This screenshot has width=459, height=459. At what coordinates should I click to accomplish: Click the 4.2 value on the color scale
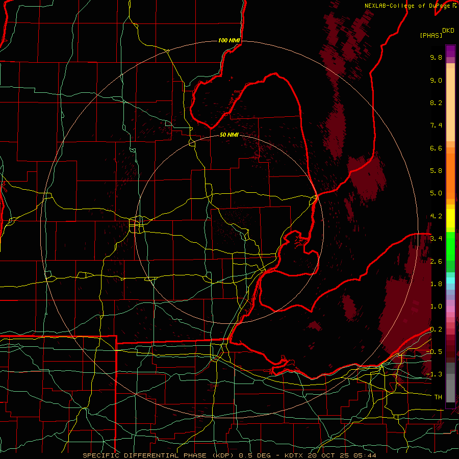(x=436, y=216)
